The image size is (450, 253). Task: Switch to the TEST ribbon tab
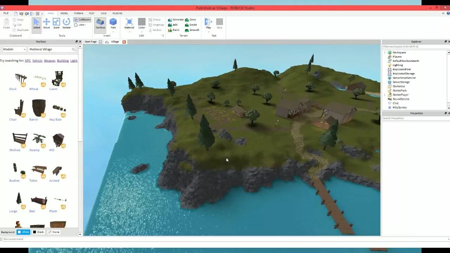pyautogui.click(x=91, y=13)
